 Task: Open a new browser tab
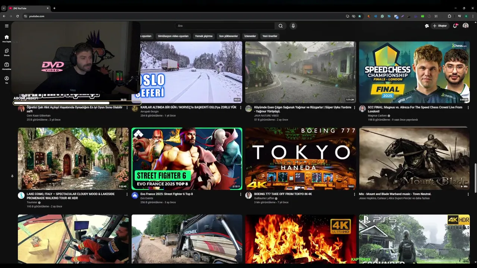pos(54,8)
